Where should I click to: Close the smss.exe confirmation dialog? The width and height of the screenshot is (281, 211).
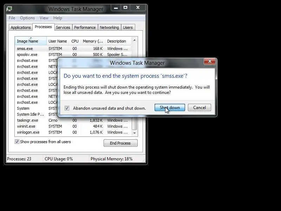click(210, 61)
